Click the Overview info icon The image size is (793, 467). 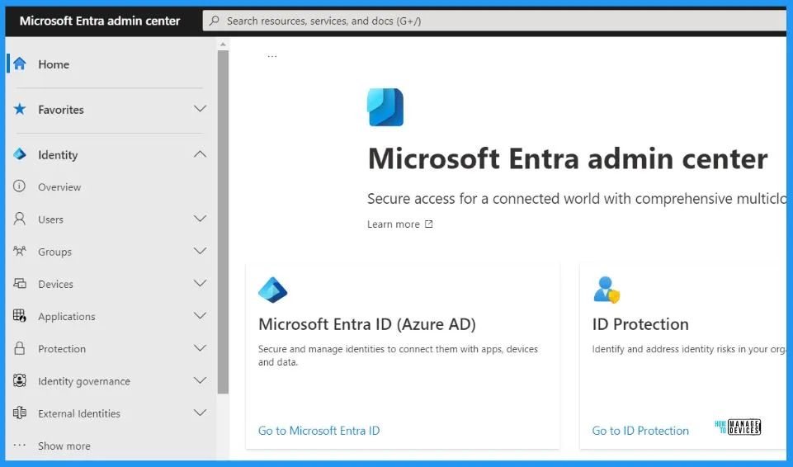coord(19,186)
